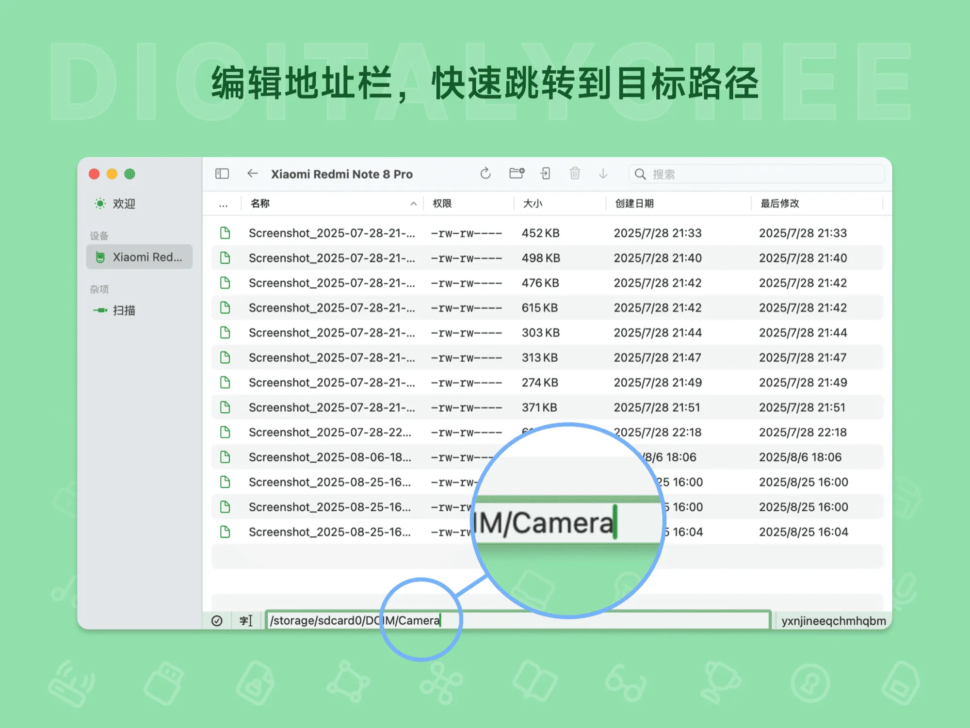The height and width of the screenshot is (728, 970).
Task: Click the trash icon to delete
Action: pos(575,174)
